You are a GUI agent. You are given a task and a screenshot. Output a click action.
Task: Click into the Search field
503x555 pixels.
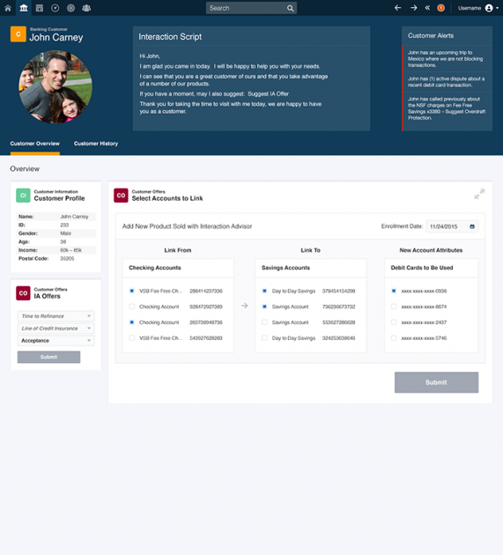tap(247, 8)
